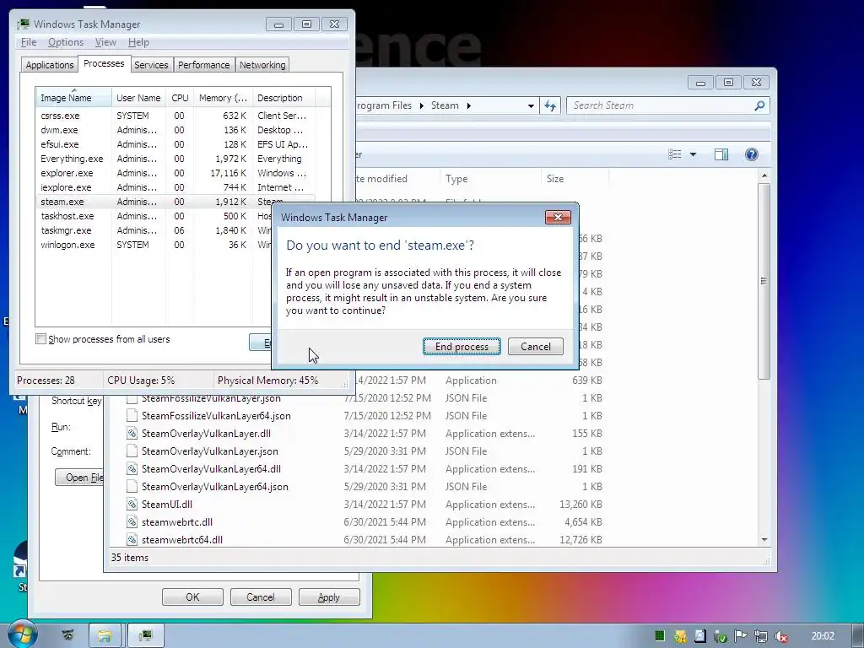The width and height of the screenshot is (864, 648).
Task: Select SteamOverlayVulkanLayer64.dll file icon
Action: point(132,469)
